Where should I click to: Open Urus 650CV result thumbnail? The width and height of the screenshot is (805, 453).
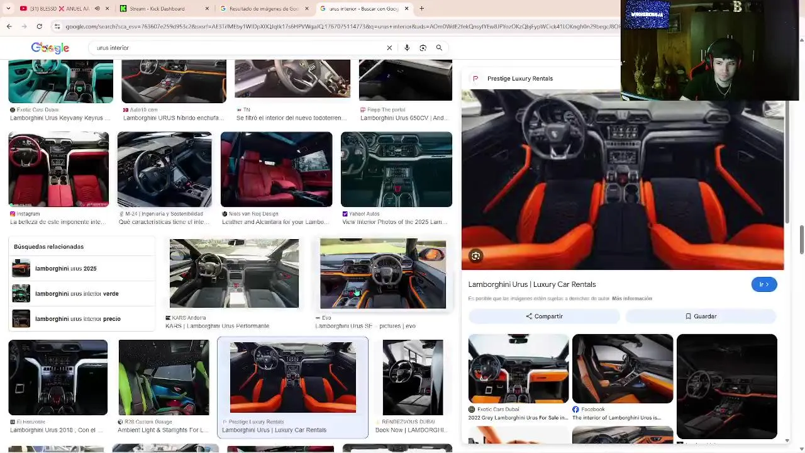[x=406, y=81]
